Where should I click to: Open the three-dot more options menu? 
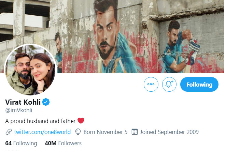click(151, 84)
